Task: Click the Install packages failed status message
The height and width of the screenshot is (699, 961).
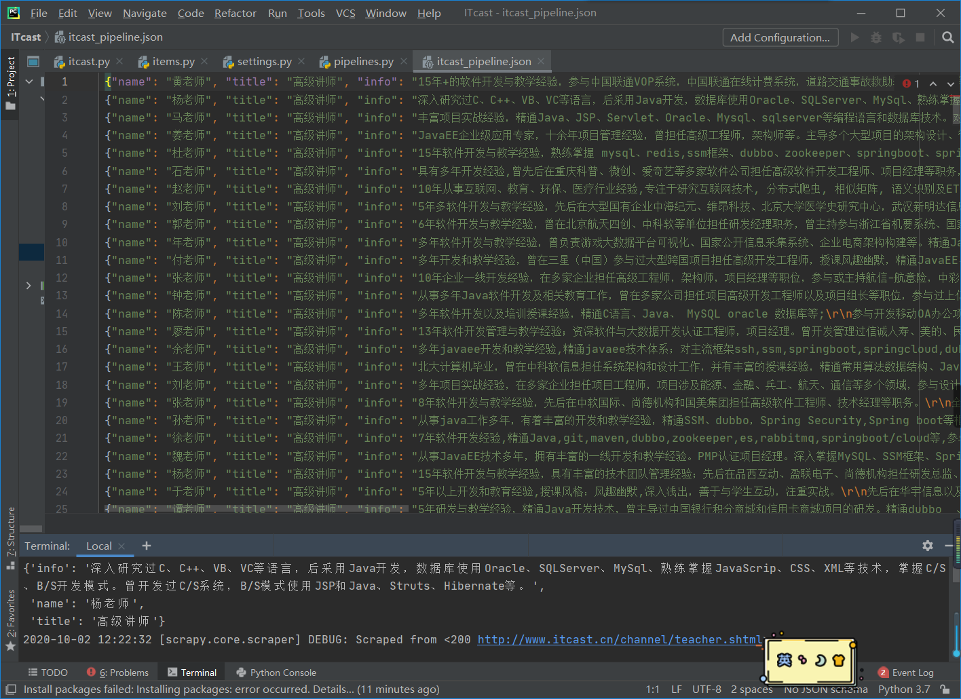Action: coord(231,689)
